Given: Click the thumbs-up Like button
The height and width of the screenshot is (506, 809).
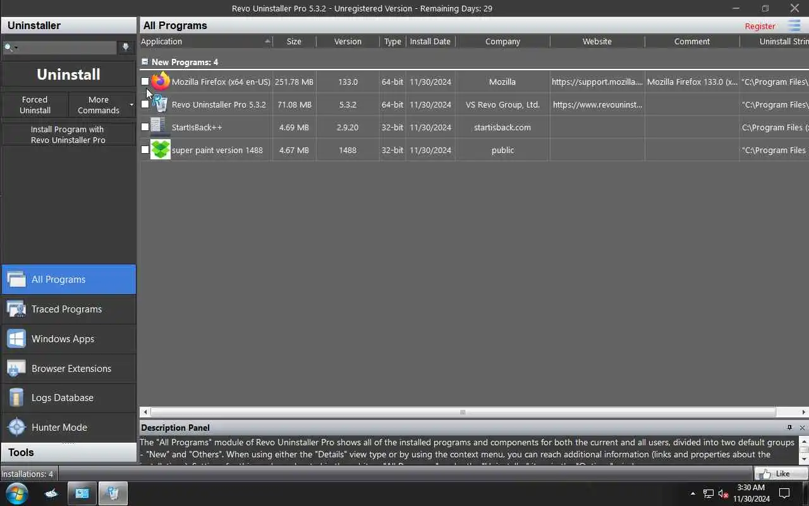Looking at the screenshot, I should point(781,473).
